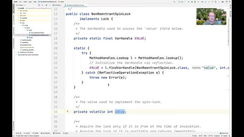Collapse the ex24 project root node
Screen dimensions: 244x137
(x=16, y=8)
